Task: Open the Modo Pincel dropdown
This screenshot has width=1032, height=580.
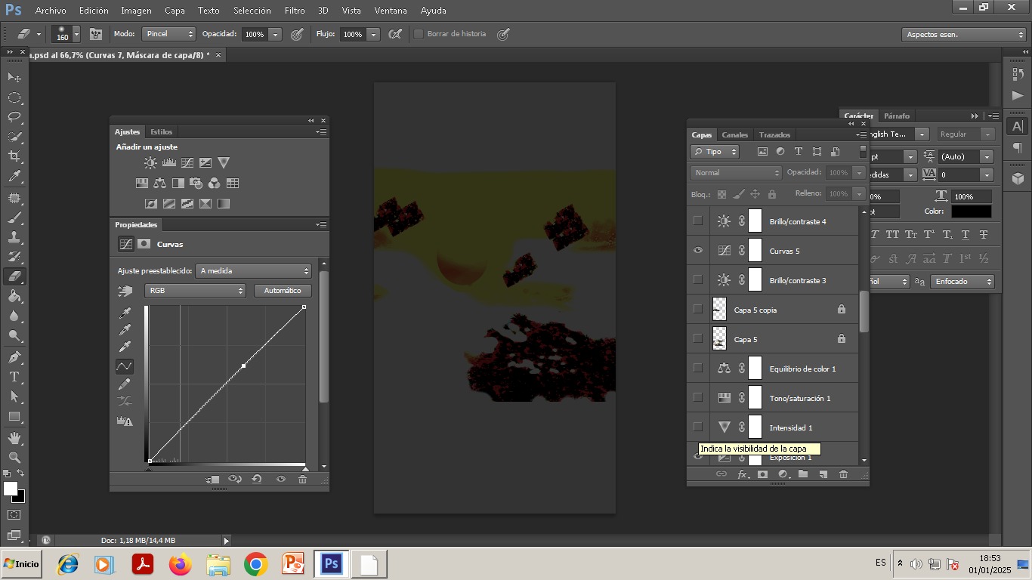Action: [169, 34]
